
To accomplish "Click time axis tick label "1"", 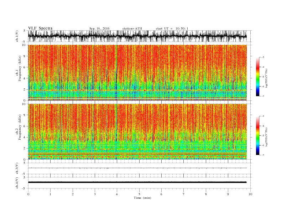I will (x=50, y=194).
